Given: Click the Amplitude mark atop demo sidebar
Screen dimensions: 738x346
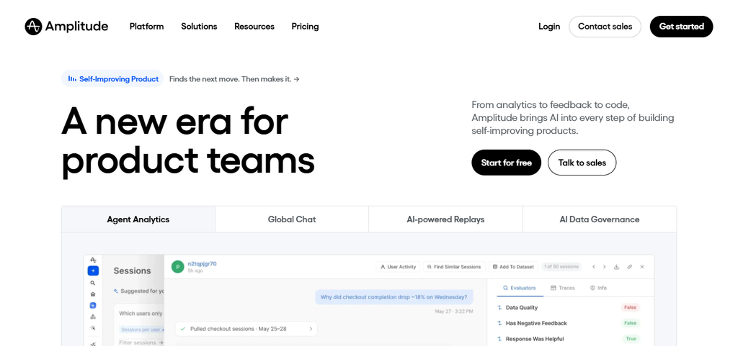Looking at the screenshot, I should (x=93, y=260).
